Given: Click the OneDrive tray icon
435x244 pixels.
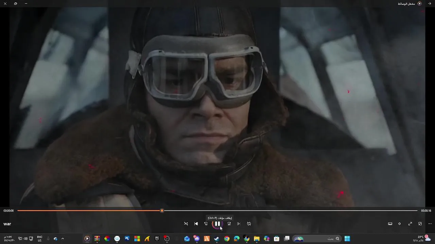Looking at the screenshot, I should (55, 239).
